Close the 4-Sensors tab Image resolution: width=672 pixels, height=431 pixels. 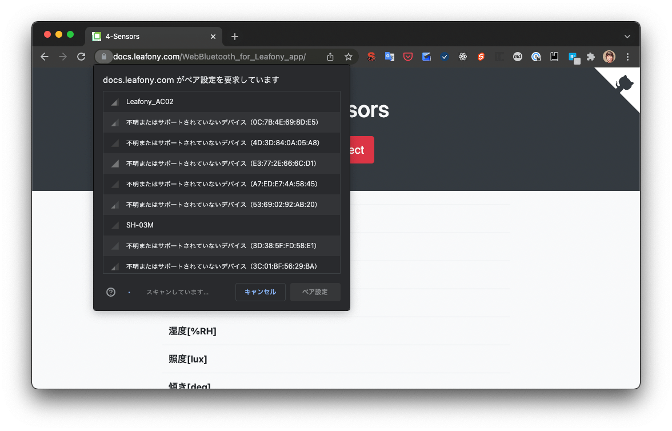pos(213,37)
